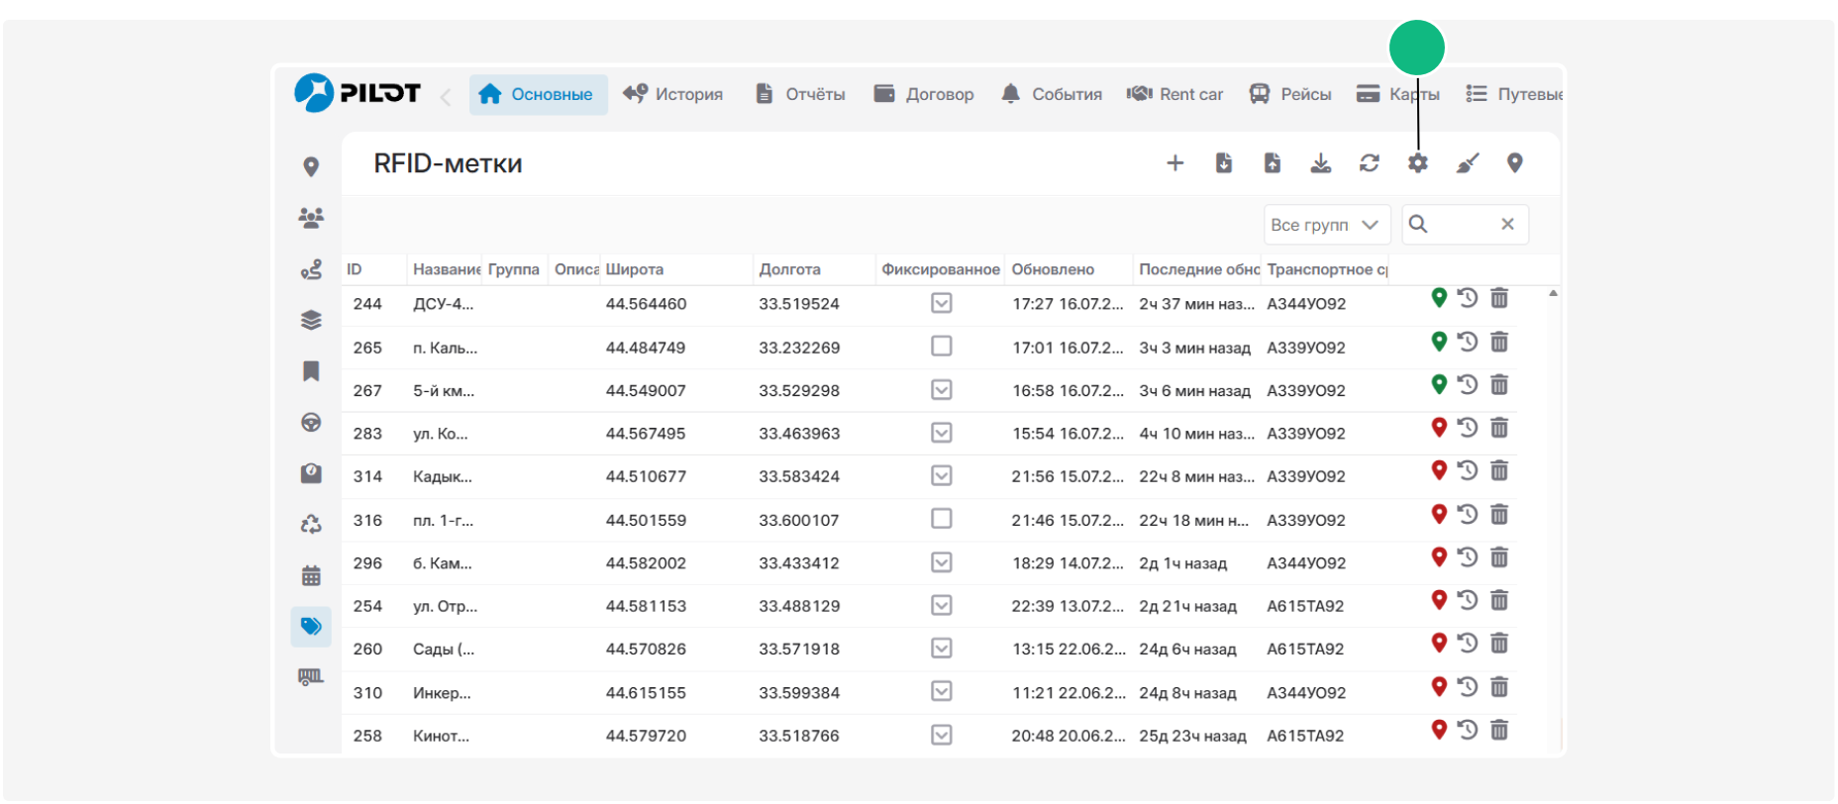Open the trailer sidebar icon at bottom
The height and width of the screenshot is (804, 1838).
(311, 677)
